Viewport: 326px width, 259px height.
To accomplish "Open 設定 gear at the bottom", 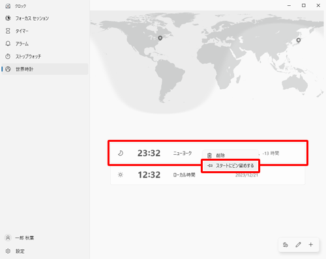I will (x=44, y=251).
